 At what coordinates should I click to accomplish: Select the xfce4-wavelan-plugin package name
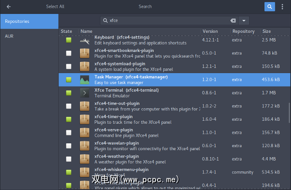point(116,143)
